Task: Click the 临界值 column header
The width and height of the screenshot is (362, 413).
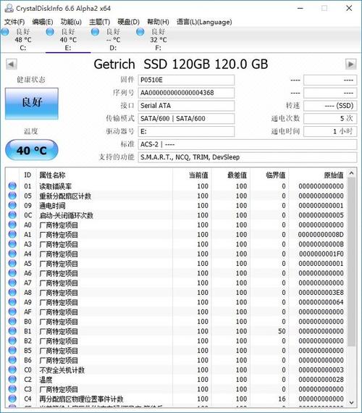Action: tap(269, 175)
